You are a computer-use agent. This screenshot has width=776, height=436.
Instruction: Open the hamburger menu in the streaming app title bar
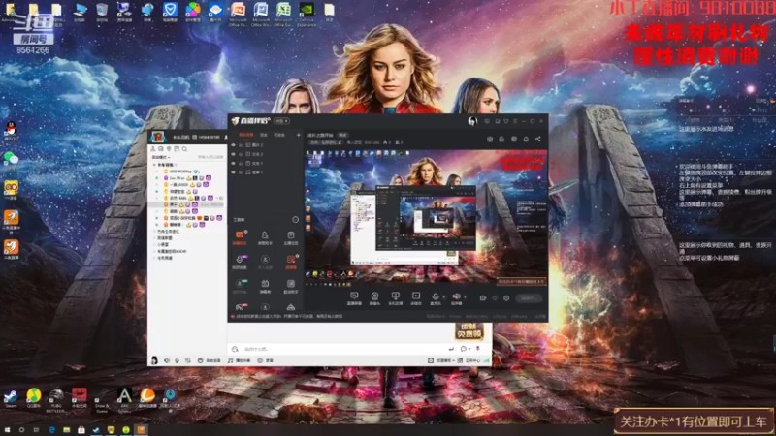[x=515, y=121]
